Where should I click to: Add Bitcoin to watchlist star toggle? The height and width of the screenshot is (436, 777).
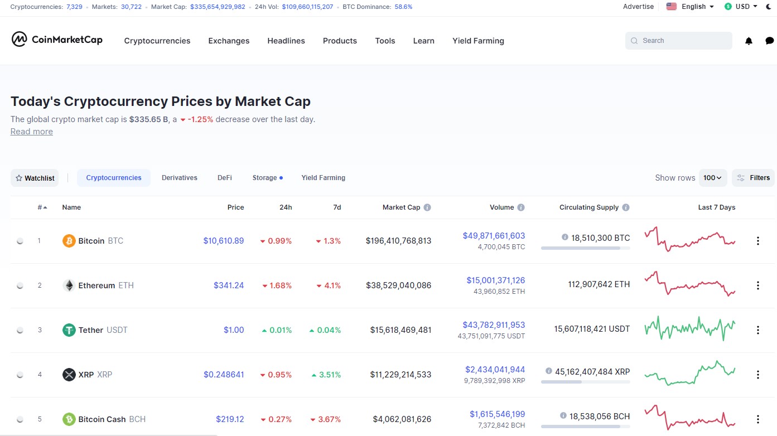[20, 241]
